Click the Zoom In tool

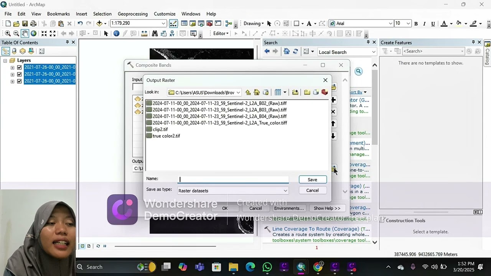[8, 33]
